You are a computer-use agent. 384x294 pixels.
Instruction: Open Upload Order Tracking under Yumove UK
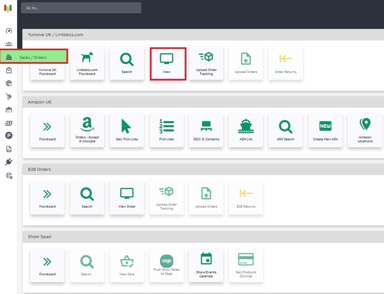[x=206, y=63]
